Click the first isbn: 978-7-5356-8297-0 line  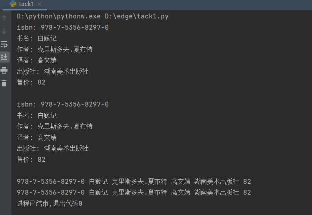63,27
